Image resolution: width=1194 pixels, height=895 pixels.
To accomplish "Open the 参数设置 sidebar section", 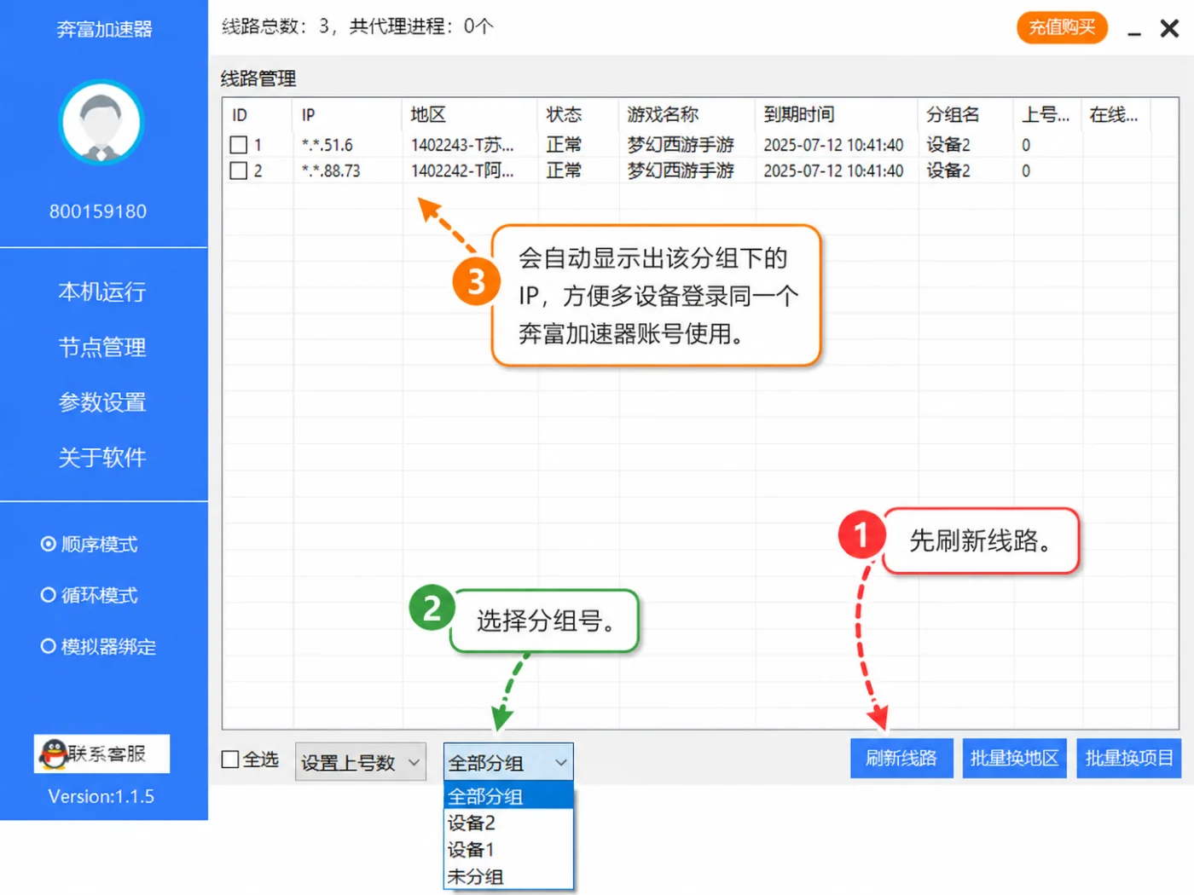I will tap(102, 401).
